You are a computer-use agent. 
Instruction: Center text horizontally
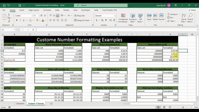pyautogui.click(x=54, y=20)
